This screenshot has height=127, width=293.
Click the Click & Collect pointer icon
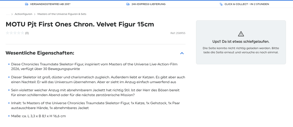[221, 4]
